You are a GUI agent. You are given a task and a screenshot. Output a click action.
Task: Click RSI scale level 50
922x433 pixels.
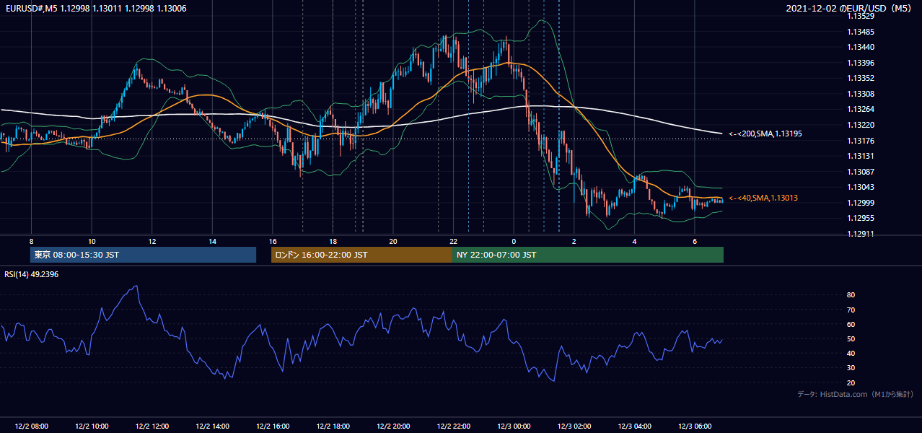[851, 338]
